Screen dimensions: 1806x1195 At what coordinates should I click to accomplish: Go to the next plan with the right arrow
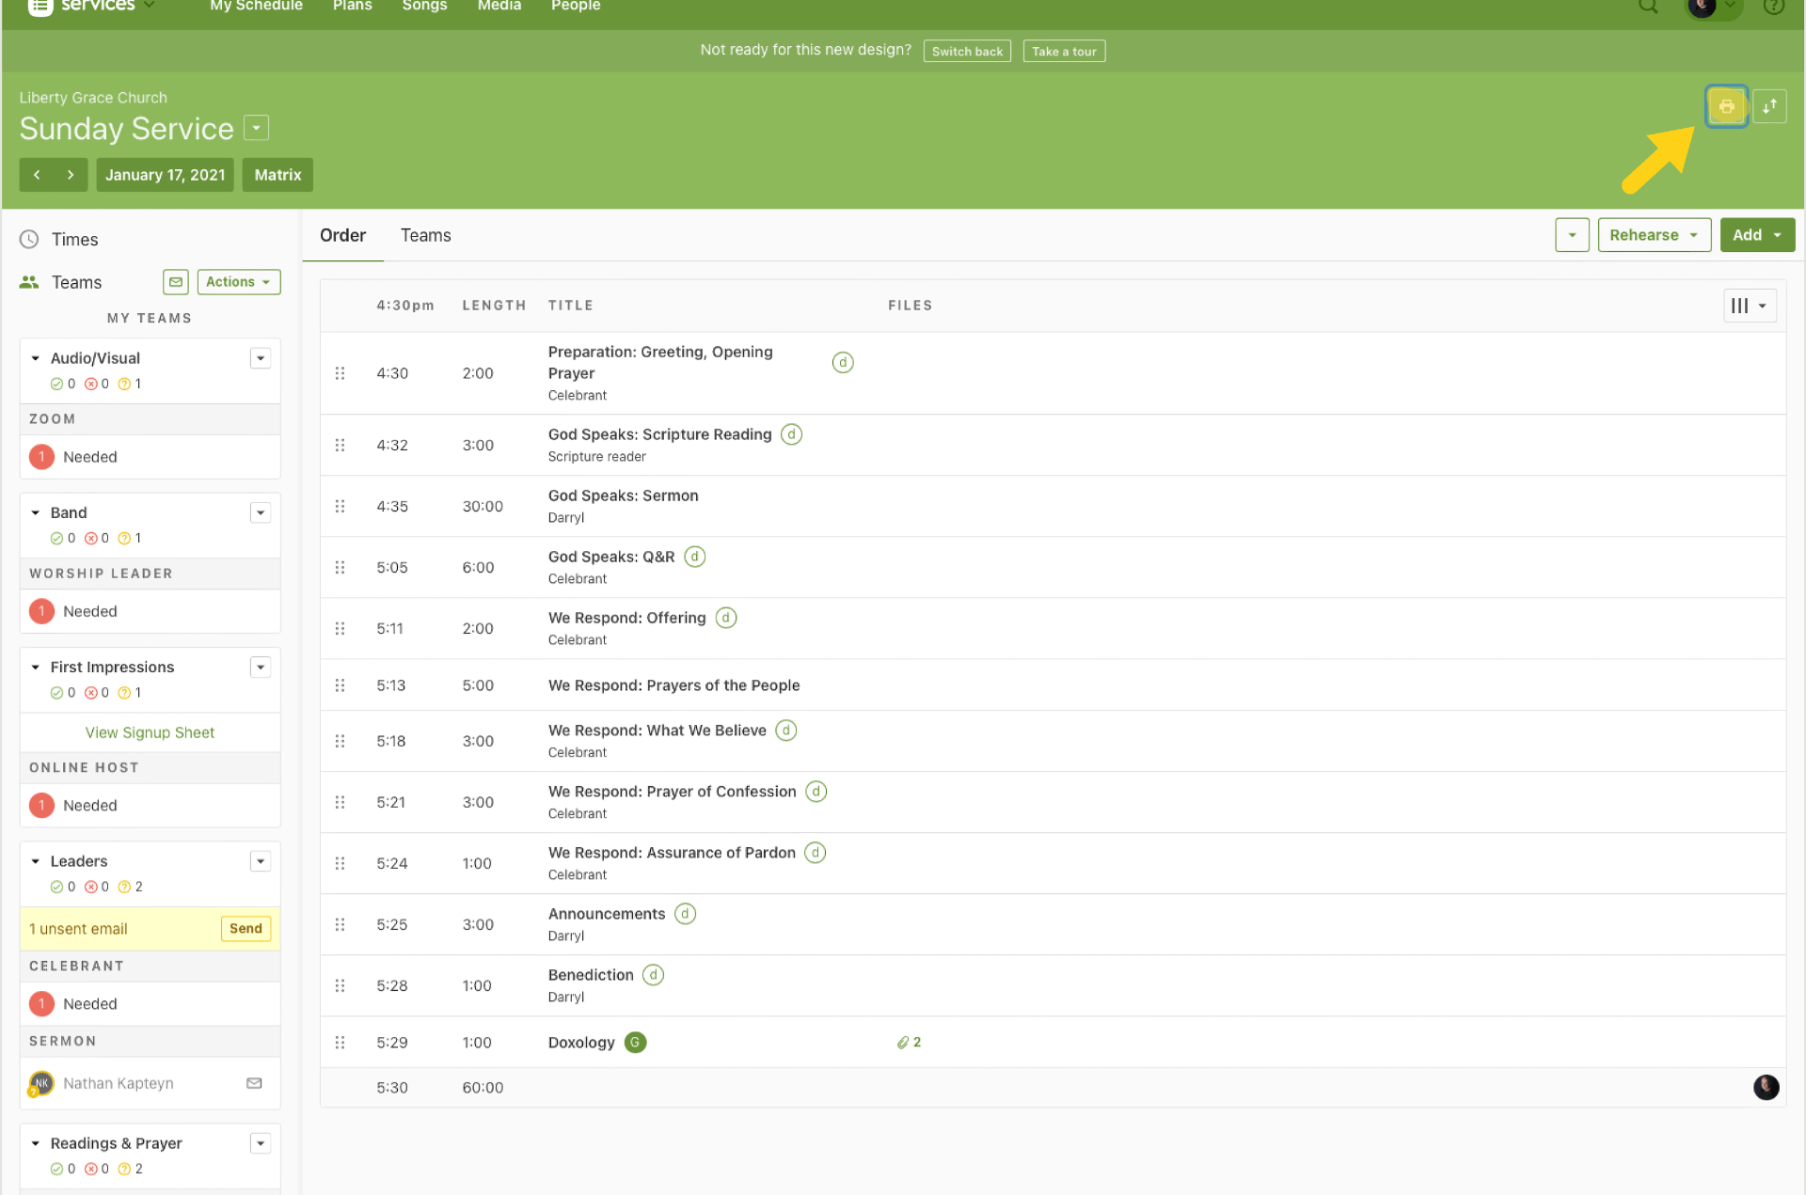point(71,175)
